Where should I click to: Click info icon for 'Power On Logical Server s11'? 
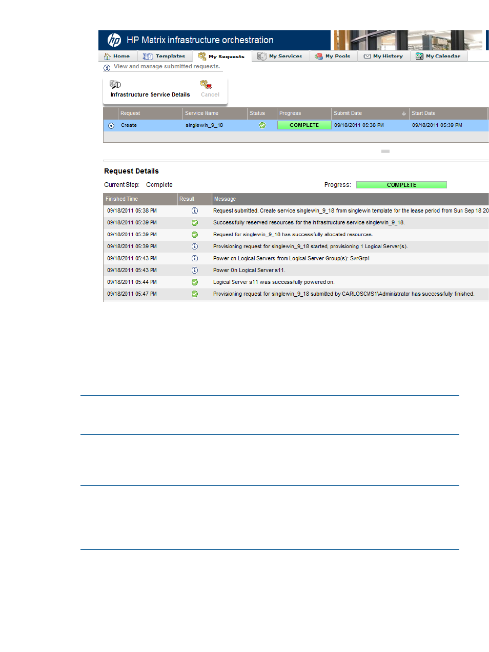195,270
